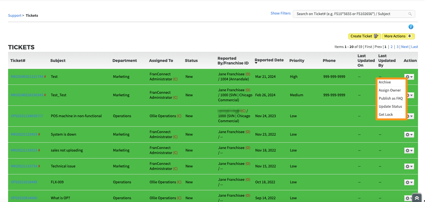
Task: Click the 'Feb 26, 2024' reported date
Action: [x=265, y=95]
